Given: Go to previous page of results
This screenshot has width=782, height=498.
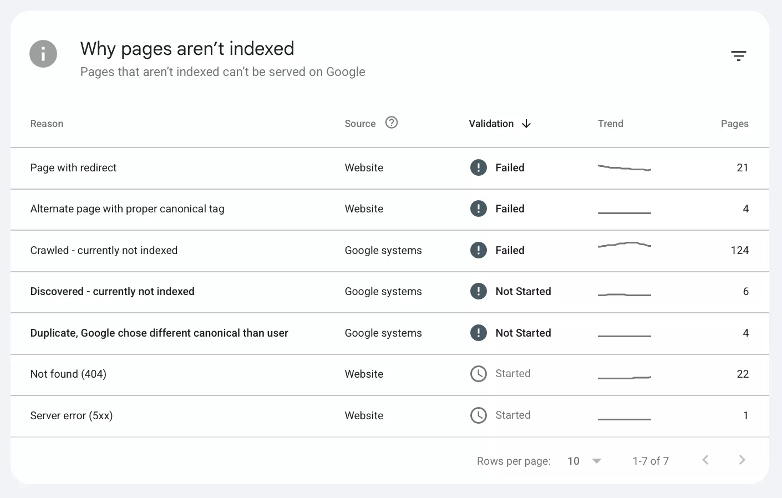Looking at the screenshot, I should (705, 460).
